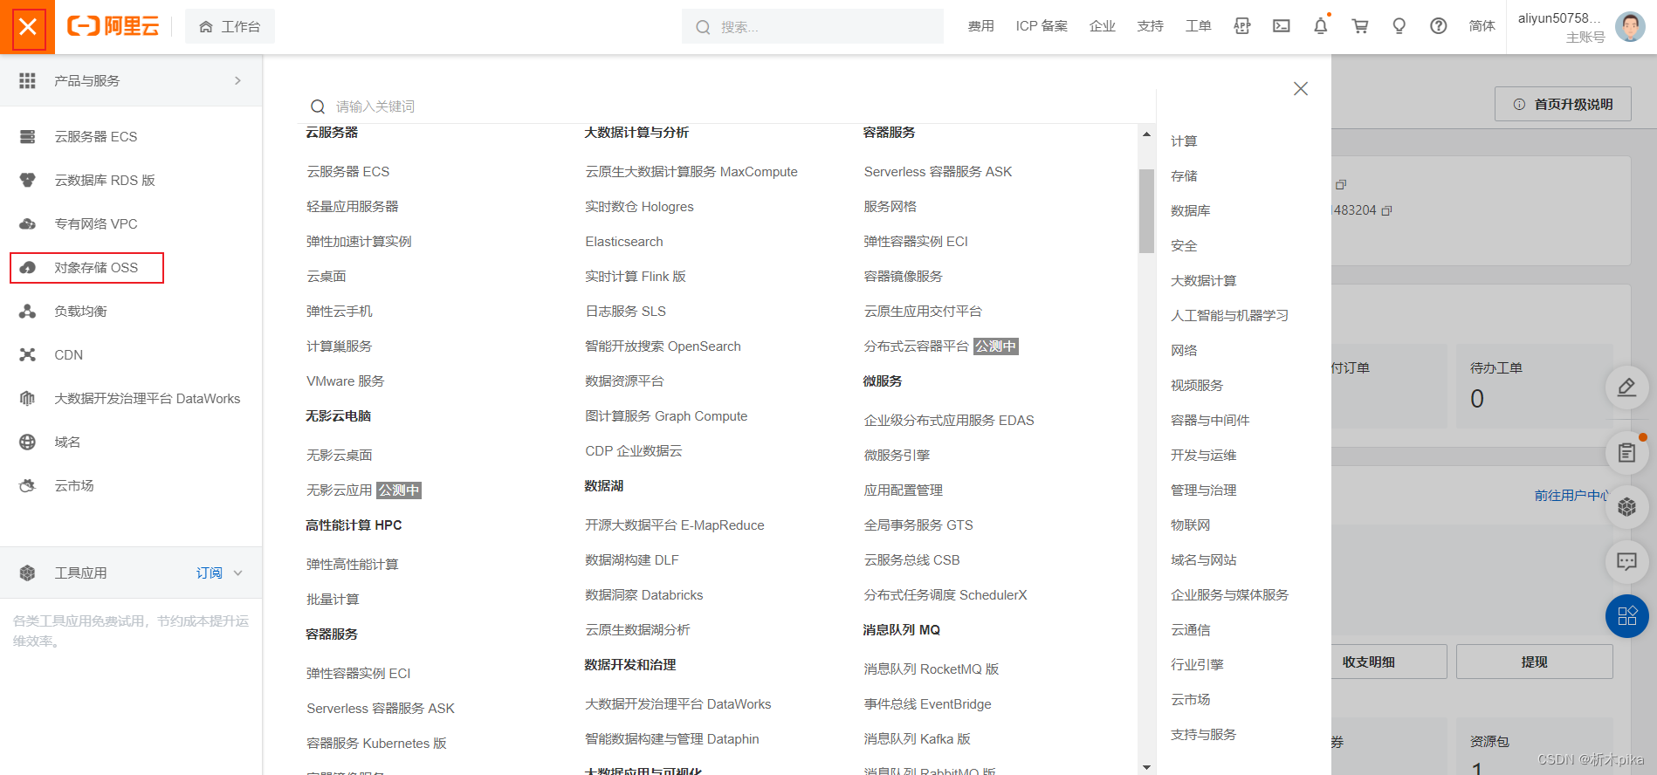Viewport: 1657px width, 775px height.
Task: Open the pencil edit floating icon
Action: 1626,387
